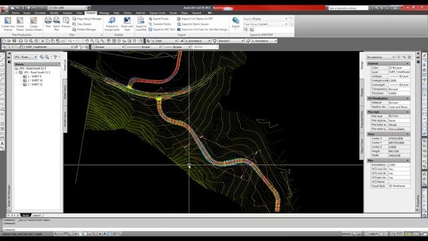Click the Multiline Text tool on left toolbar

tap(2, 143)
